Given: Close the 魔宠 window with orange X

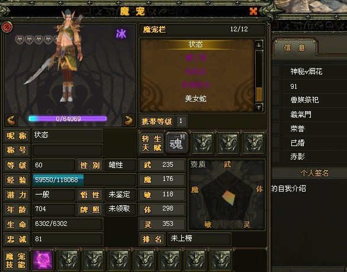Looking at the screenshot, I should click(253, 11).
